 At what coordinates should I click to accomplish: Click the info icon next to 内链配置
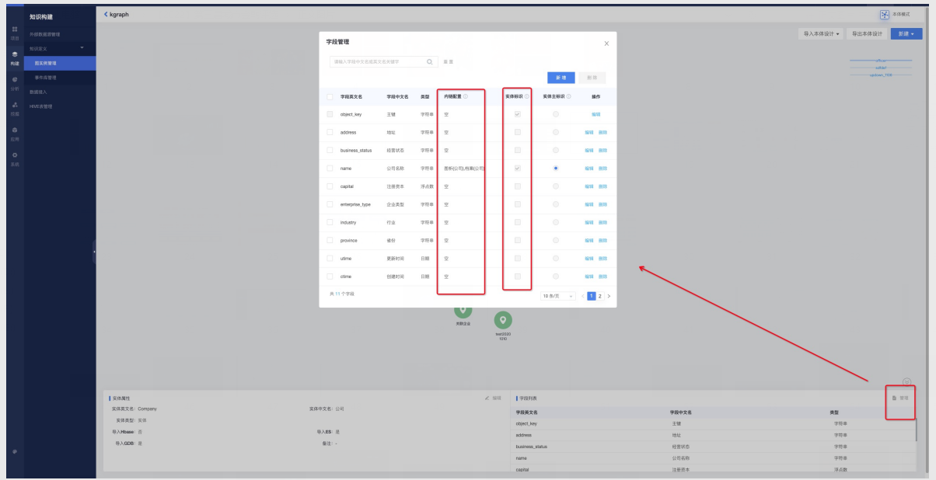tap(465, 96)
